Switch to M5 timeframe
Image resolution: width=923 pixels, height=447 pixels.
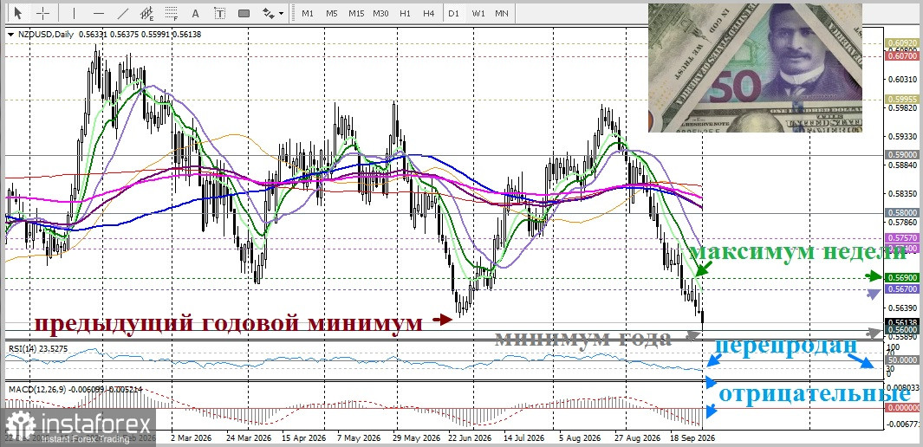tap(332, 12)
